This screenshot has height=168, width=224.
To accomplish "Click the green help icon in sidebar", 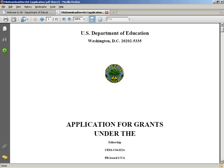I will (5, 51).
